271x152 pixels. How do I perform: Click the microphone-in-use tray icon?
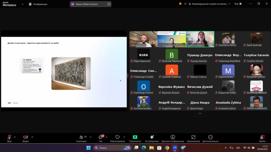[231, 148]
